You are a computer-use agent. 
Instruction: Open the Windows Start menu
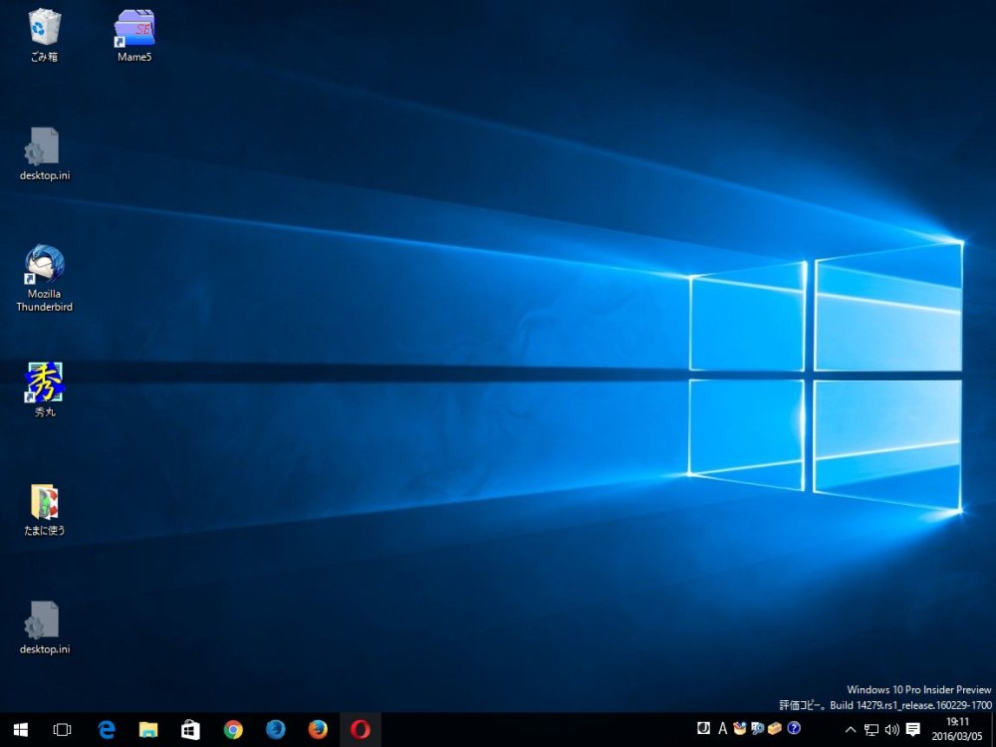(x=20, y=730)
